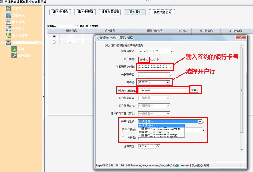253x172 pixels.
Task: Click the user account coffee cup icon
Action: 8,42
